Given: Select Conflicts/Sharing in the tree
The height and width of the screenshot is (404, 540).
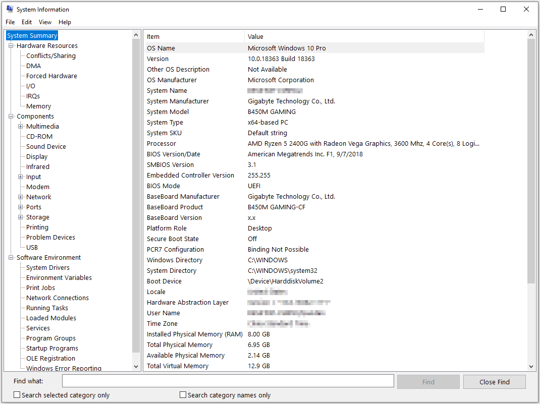Looking at the screenshot, I should [x=51, y=56].
